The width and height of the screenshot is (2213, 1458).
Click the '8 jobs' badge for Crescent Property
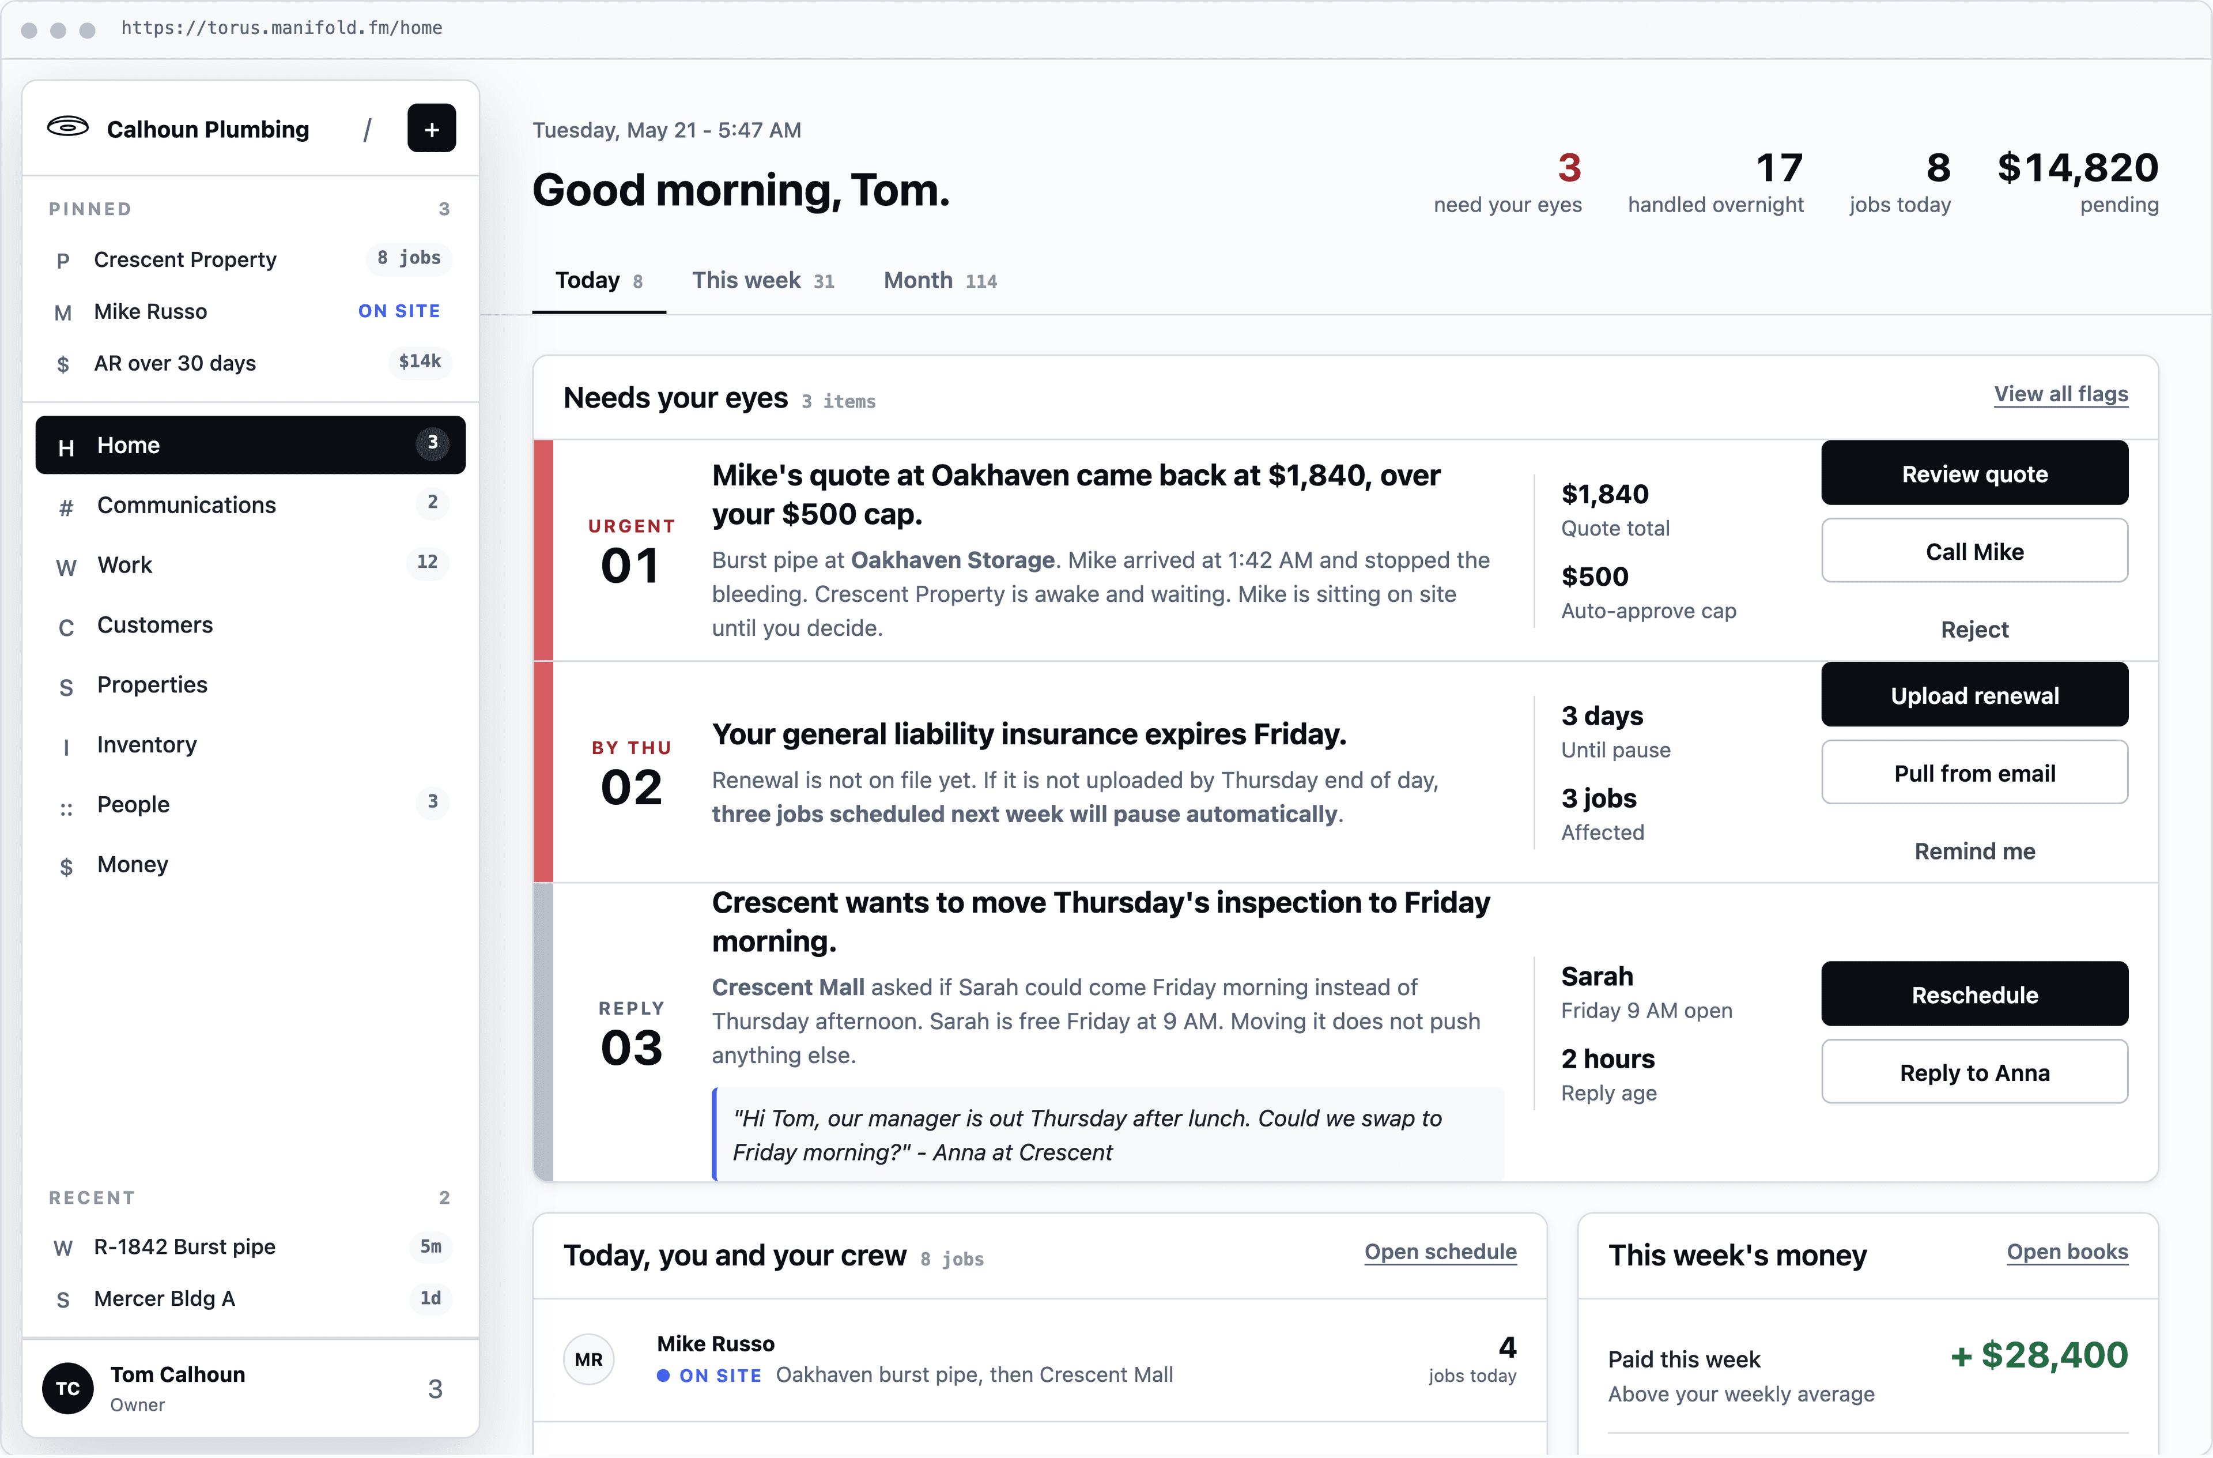click(x=409, y=258)
